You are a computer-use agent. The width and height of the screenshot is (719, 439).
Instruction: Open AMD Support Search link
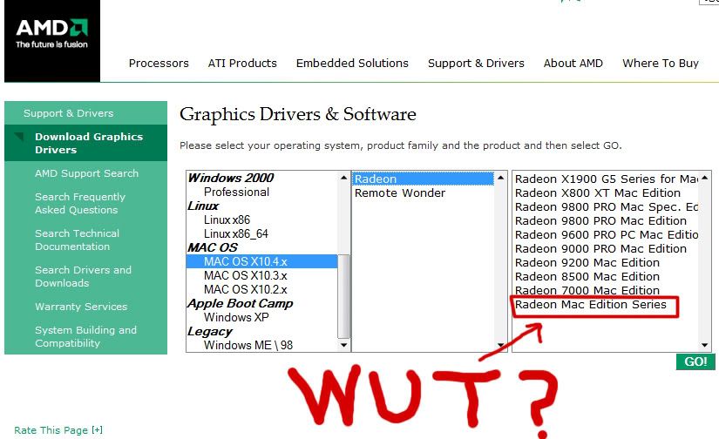pyautogui.click(x=86, y=173)
